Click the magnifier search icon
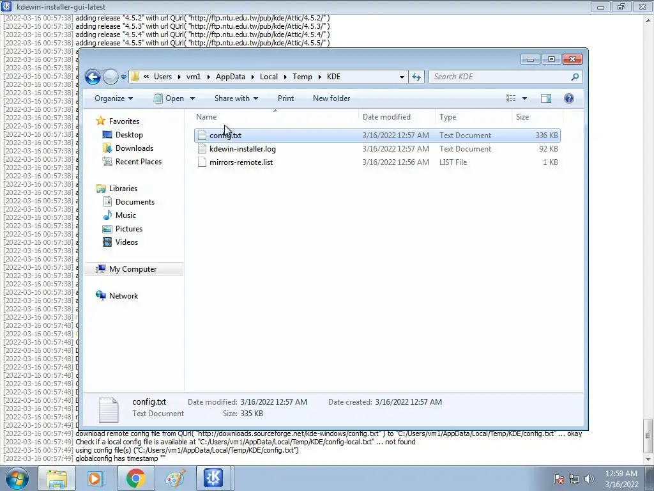Viewport: 654px width, 491px height. [x=575, y=77]
